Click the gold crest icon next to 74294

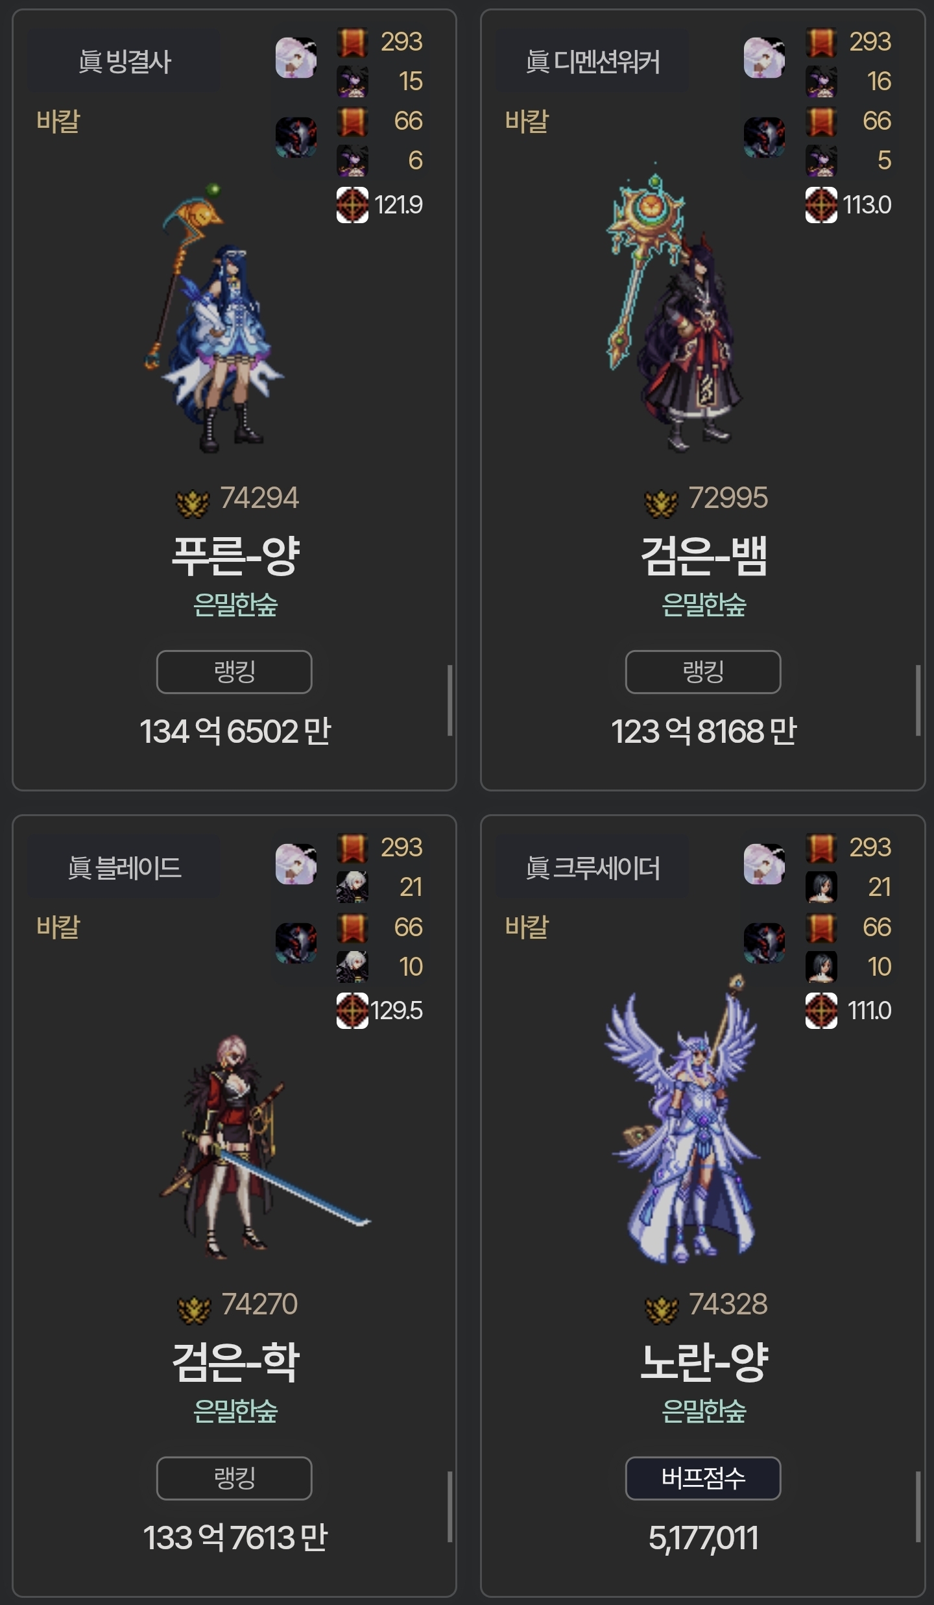[x=193, y=503]
